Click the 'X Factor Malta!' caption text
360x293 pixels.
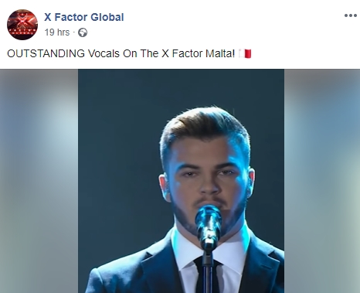tap(199, 53)
